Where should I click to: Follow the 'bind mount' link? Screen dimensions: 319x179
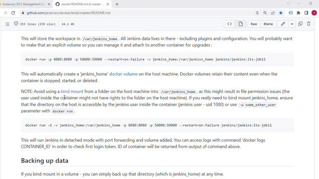coord(72,91)
